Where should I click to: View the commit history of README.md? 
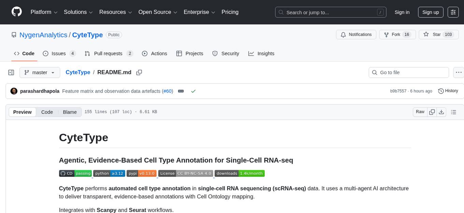click(448, 91)
